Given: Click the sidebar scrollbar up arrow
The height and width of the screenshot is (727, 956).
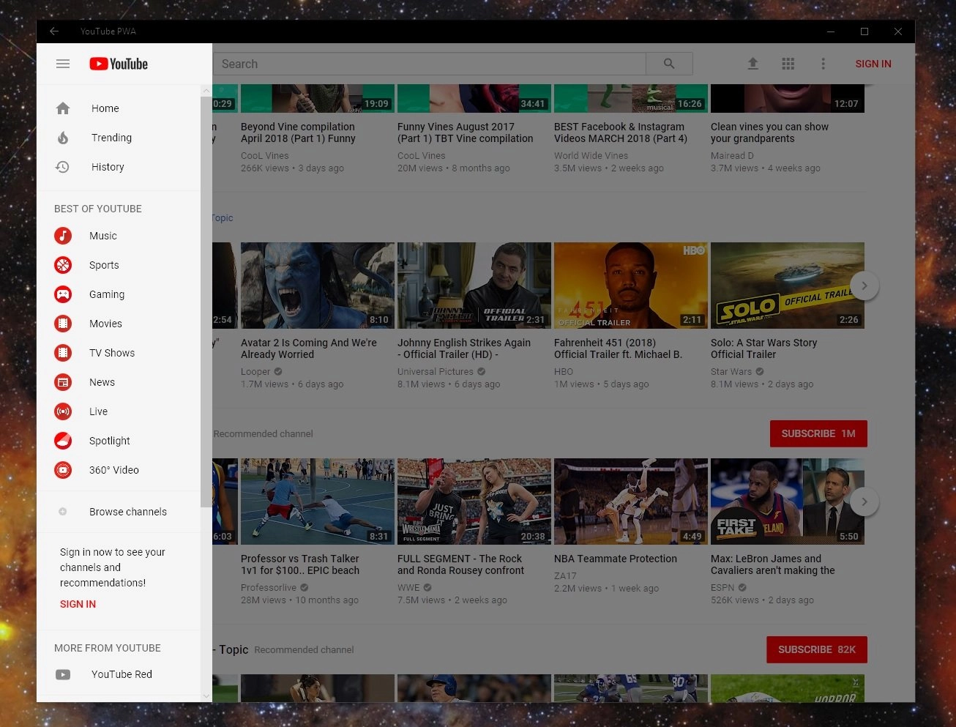Looking at the screenshot, I should [206, 91].
